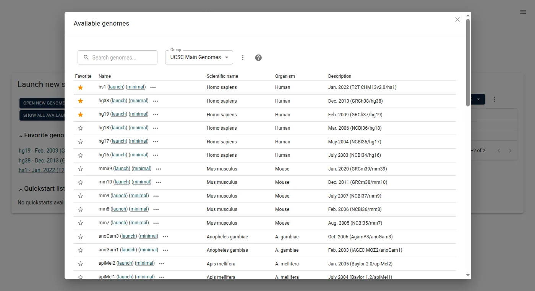Open hg19 - Feb. 2009 favorite link
Viewport: 535px width, 291px height.
click(x=41, y=151)
